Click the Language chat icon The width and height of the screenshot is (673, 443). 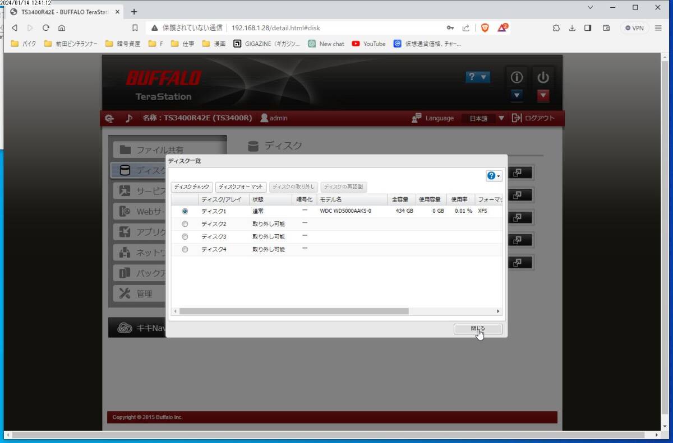pos(416,118)
